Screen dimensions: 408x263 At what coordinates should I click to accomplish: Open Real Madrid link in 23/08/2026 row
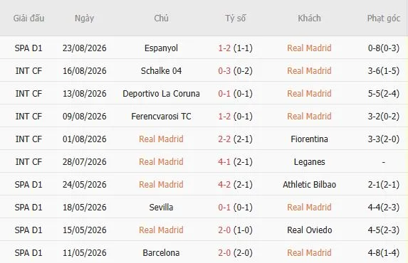coord(309,48)
